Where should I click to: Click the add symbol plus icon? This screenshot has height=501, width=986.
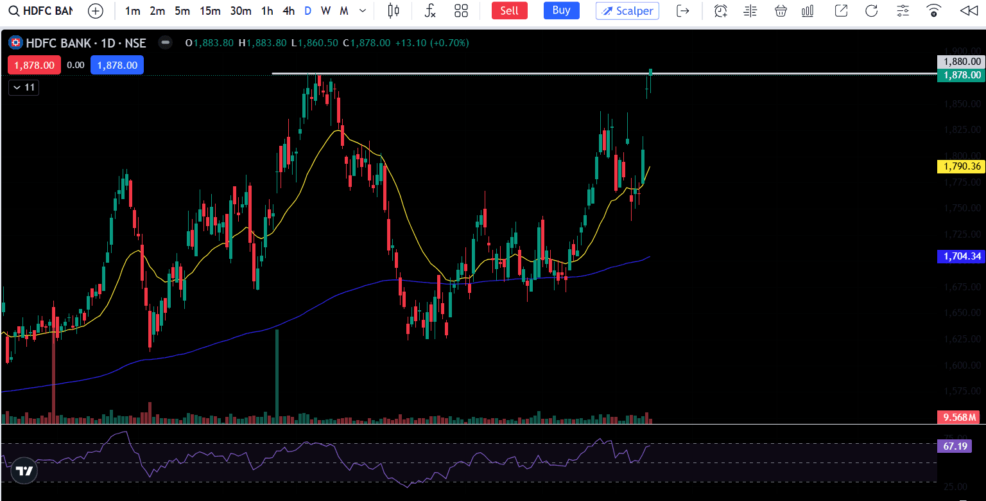point(96,11)
